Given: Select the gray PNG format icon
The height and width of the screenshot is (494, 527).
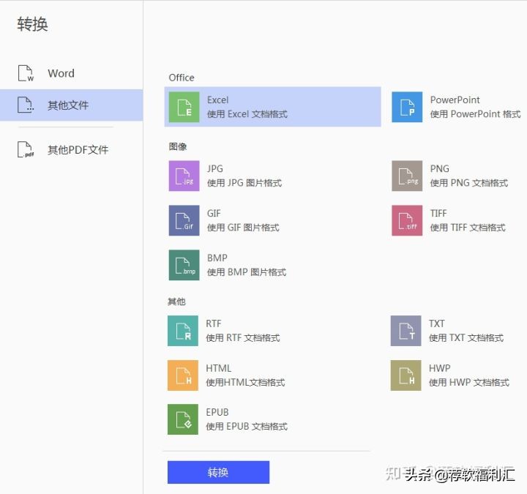Looking at the screenshot, I should click(x=407, y=176).
